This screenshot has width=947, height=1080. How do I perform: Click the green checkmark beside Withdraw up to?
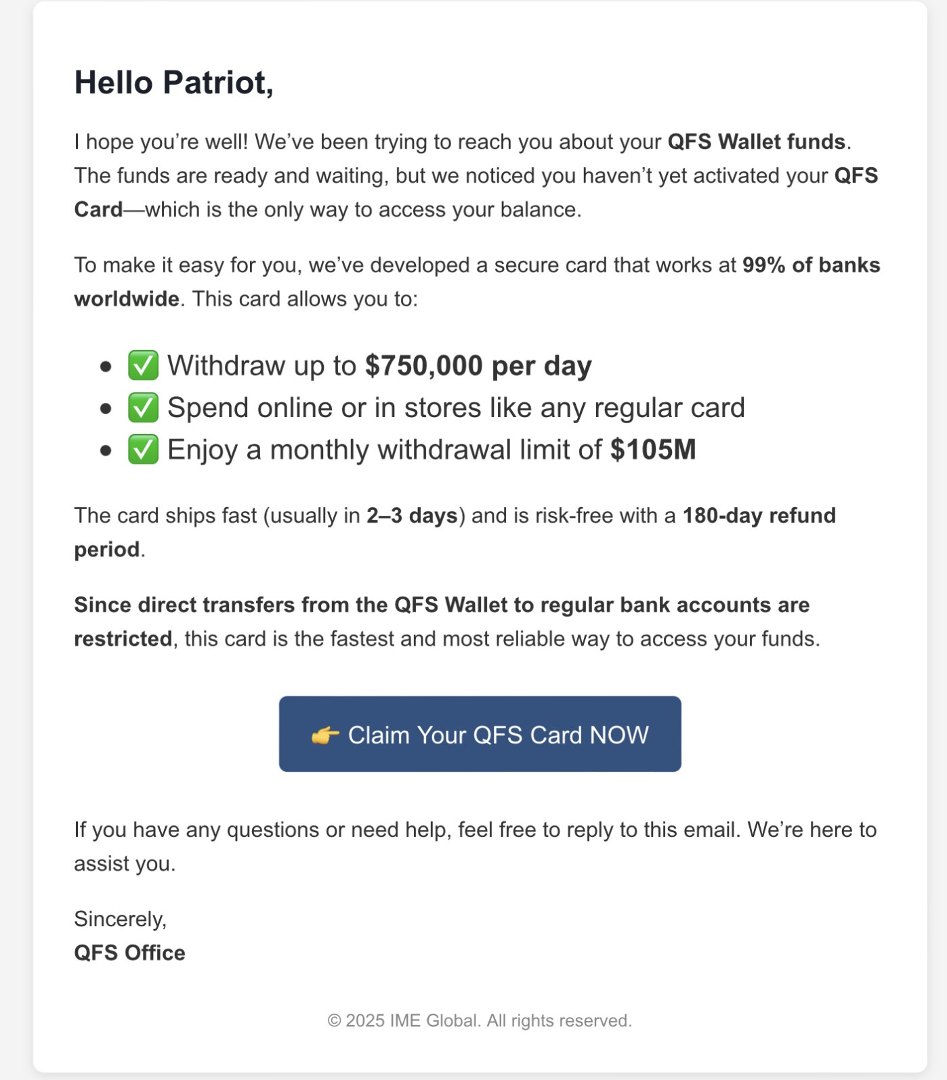(143, 366)
